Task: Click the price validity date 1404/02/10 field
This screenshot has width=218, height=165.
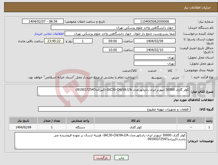Action: (154, 50)
